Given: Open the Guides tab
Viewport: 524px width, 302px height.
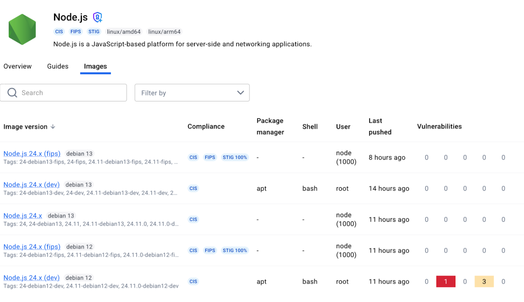Looking at the screenshot, I should coord(58,66).
